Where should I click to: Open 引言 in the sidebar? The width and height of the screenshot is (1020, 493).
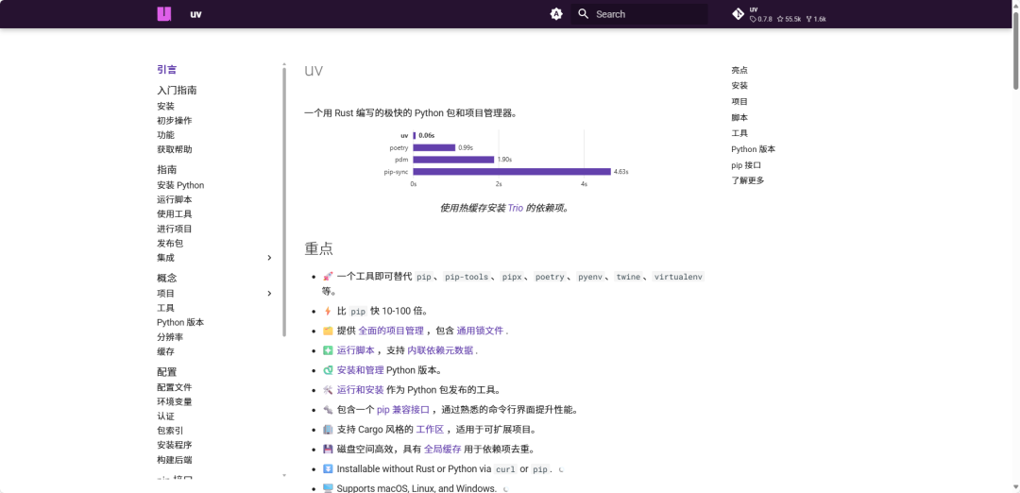[x=167, y=70]
